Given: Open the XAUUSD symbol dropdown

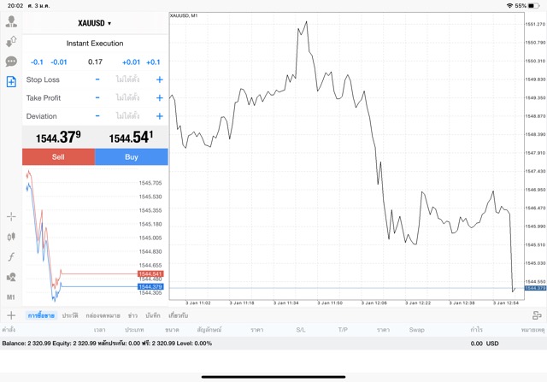Looking at the screenshot, I should point(95,23).
